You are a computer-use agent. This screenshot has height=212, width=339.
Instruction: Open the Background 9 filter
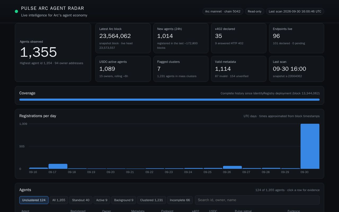124,200
